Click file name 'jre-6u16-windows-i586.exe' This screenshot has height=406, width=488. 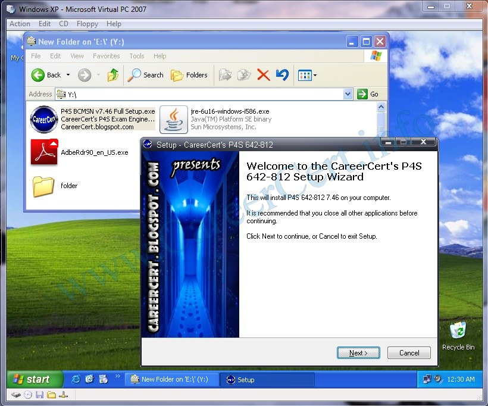coord(230,111)
